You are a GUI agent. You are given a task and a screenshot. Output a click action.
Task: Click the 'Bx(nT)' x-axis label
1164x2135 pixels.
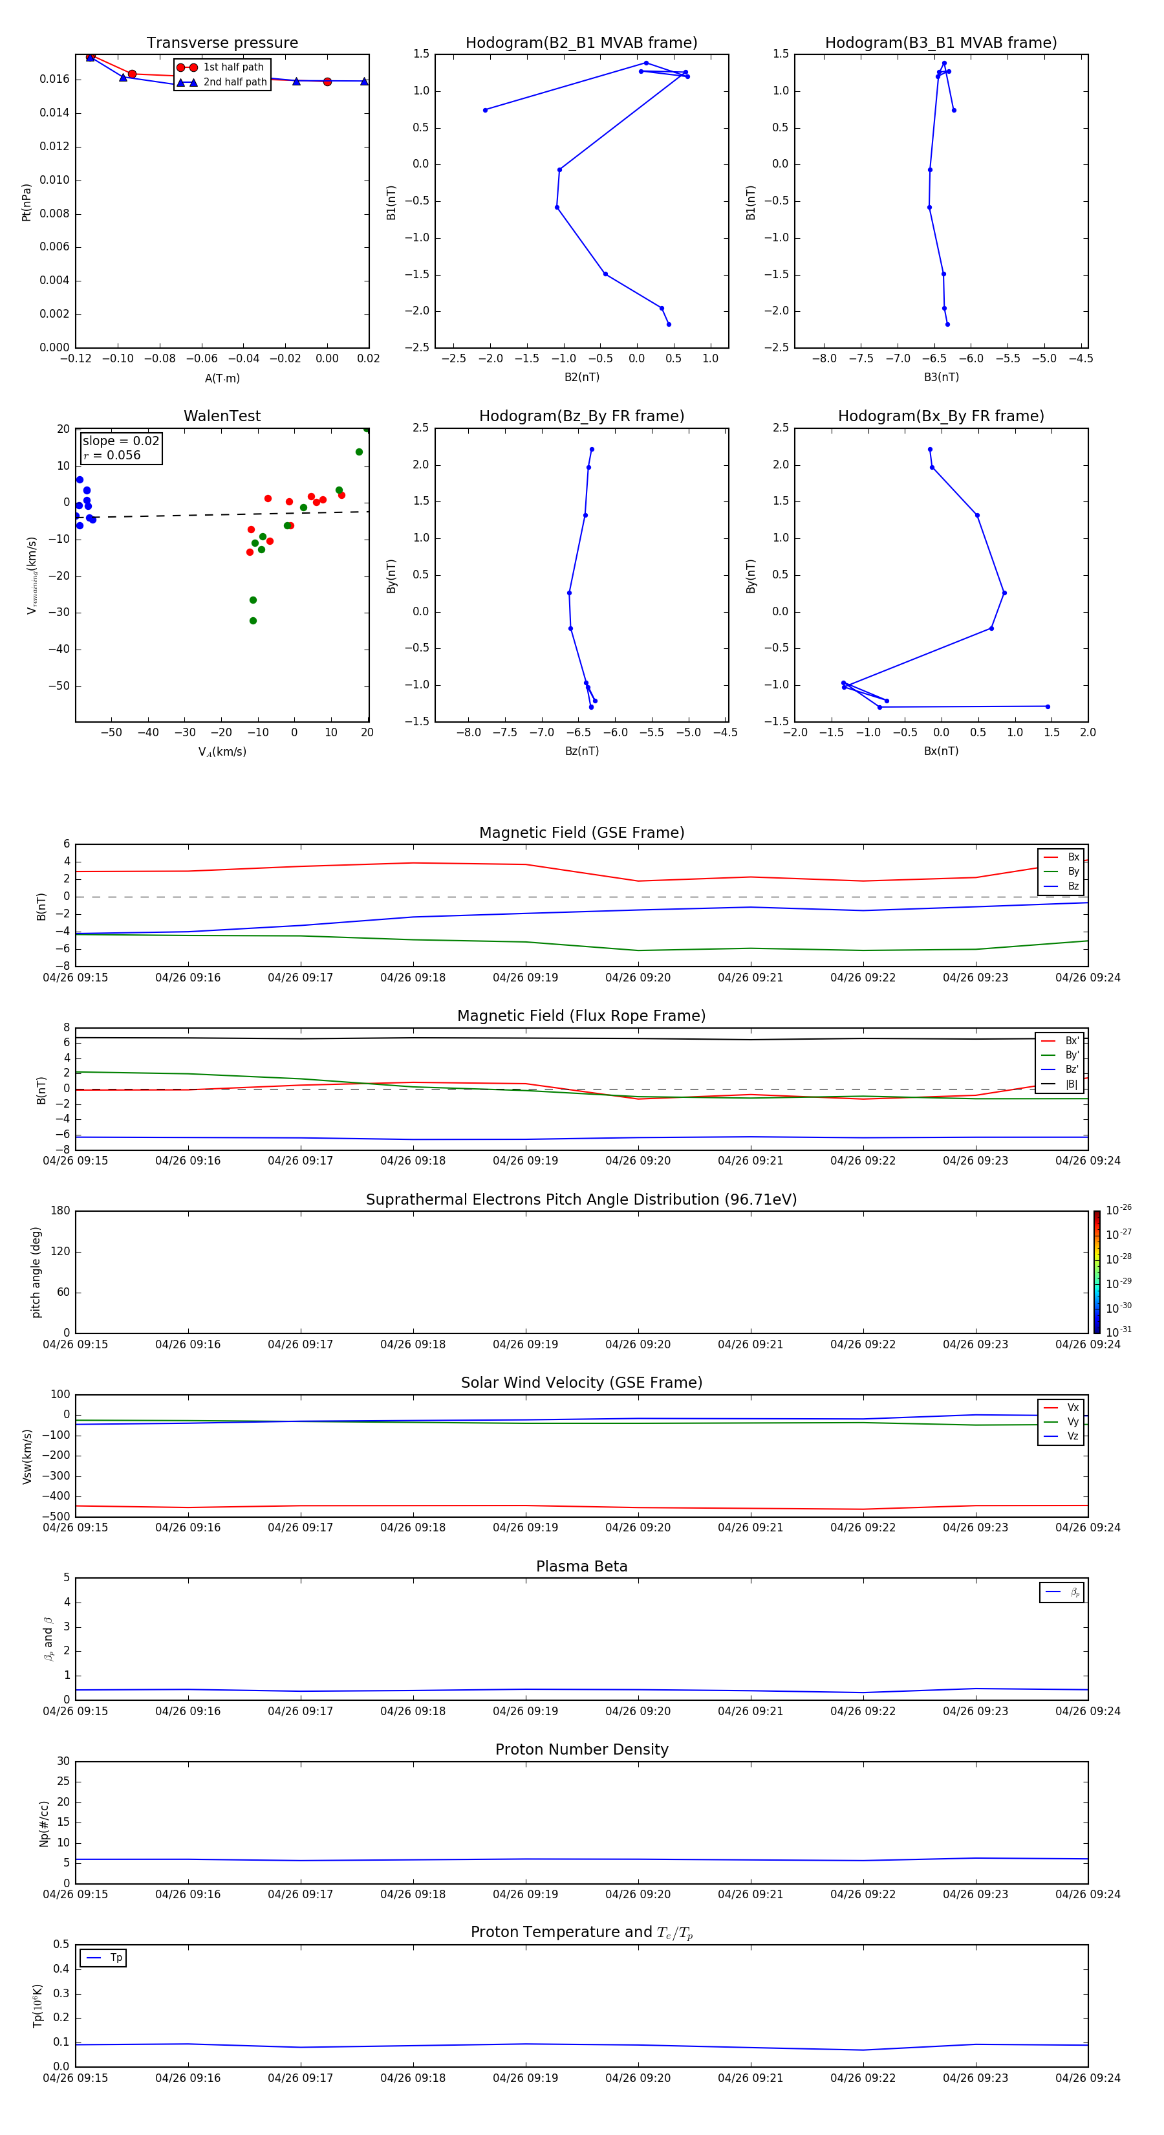[941, 751]
